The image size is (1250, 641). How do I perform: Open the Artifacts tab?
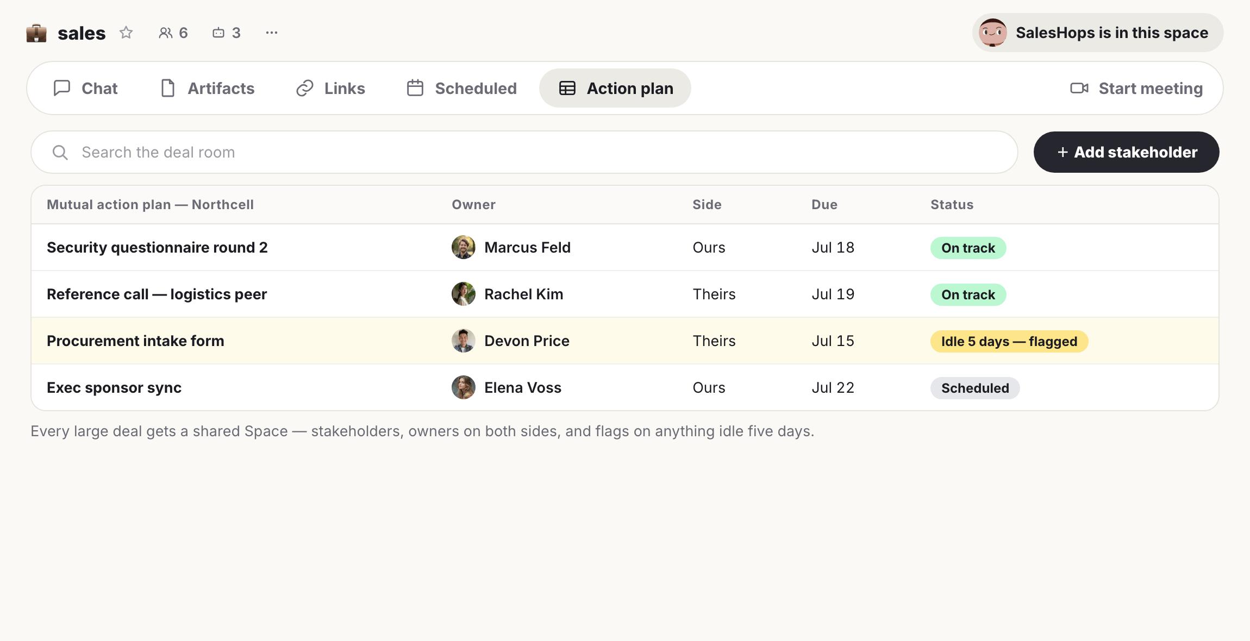pos(208,88)
